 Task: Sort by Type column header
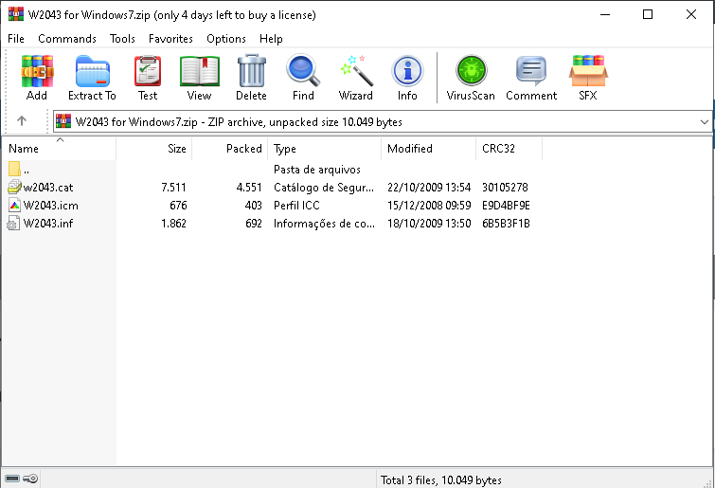coord(324,149)
